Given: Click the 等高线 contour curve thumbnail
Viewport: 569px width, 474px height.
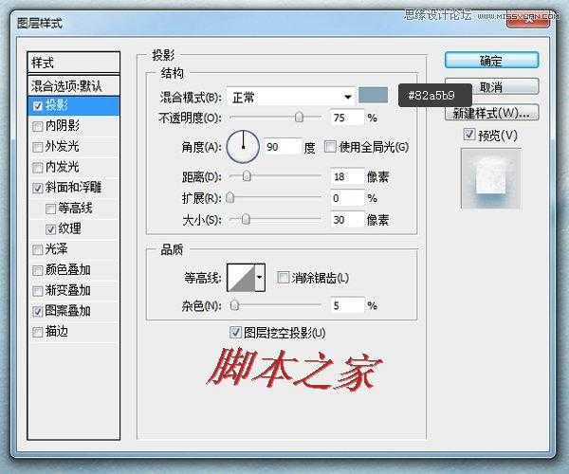Looking at the screenshot, I should [x=241, y=278].
